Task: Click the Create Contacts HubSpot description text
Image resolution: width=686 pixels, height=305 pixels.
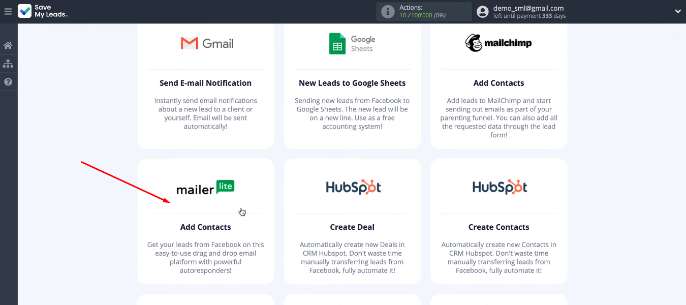Action: [498, 257]
